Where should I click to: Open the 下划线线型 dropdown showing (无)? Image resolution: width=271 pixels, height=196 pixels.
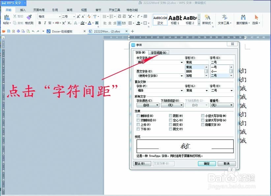point(172,105)
